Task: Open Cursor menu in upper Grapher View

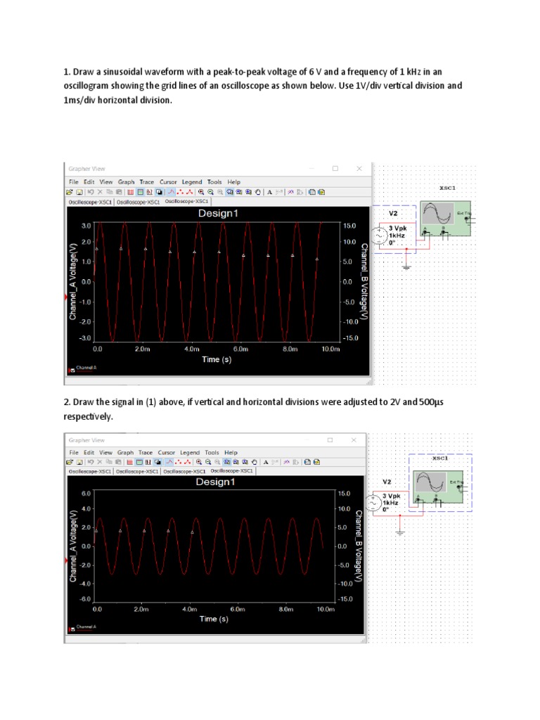Action: click(x=168, y=182)
